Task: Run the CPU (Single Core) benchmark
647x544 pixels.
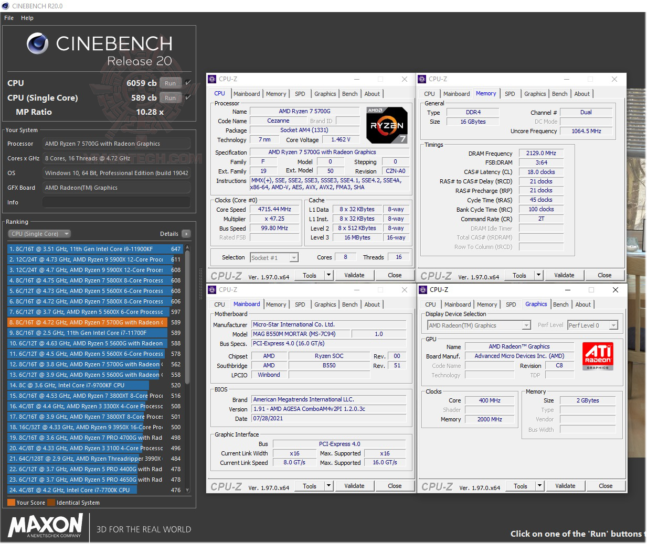Action: click(171, 97)
